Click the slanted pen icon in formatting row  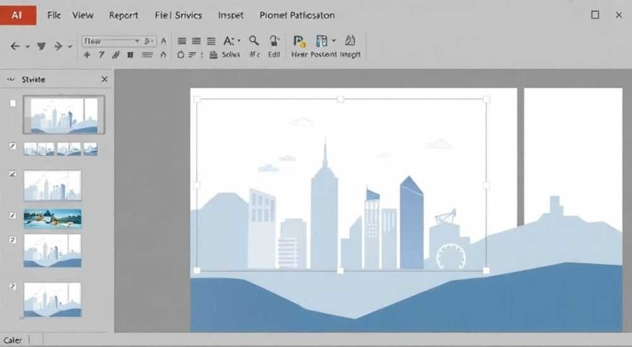(116, 55)
